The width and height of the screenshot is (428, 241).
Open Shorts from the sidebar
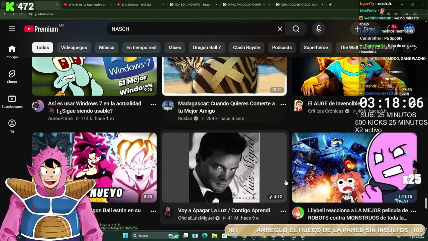[x=12, y=77]
